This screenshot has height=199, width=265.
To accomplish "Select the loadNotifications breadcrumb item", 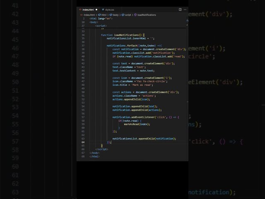I will click(x=145, y=15).
